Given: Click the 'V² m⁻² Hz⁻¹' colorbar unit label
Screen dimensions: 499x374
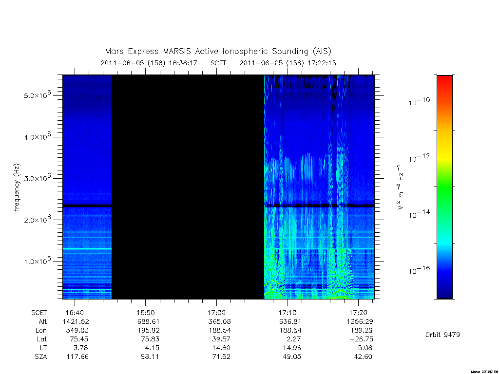Looking at the screenshot, I should (x=401, y=187).
